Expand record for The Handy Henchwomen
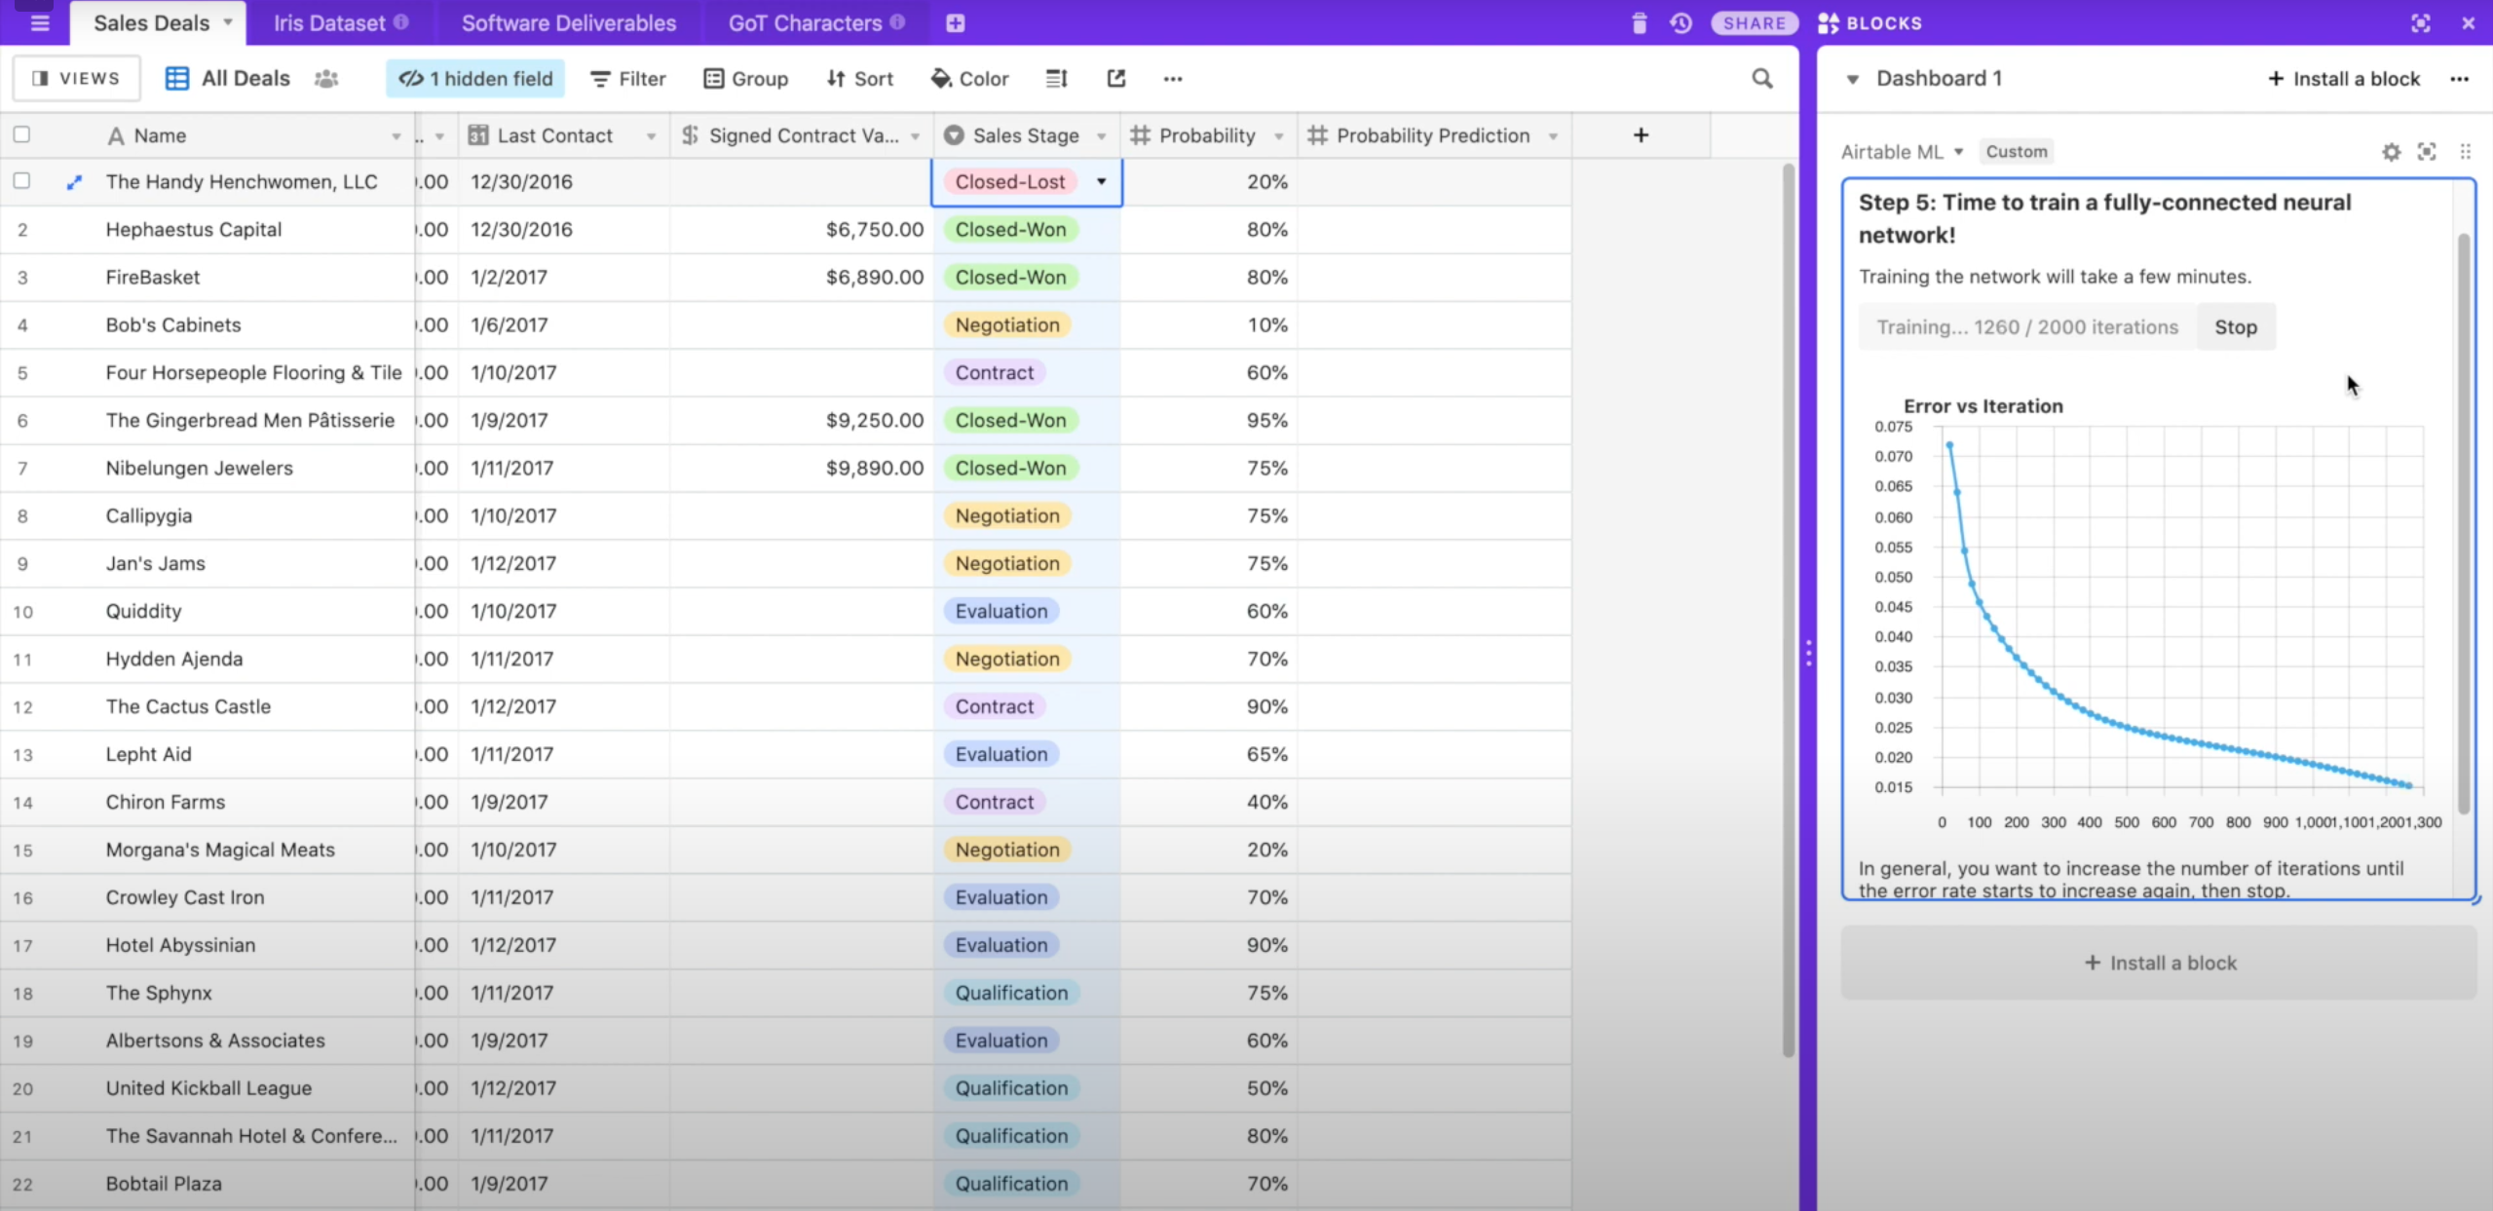Viewport: 2493px width, 1211px height. click(x=74, y=182)
